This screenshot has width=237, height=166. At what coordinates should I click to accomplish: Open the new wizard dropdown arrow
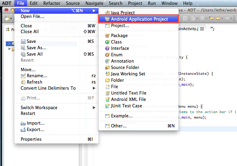(x=11, y=19)
